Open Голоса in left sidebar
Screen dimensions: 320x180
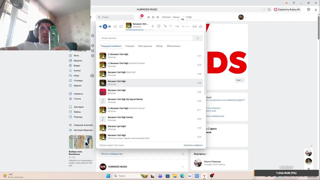[77, 99]
